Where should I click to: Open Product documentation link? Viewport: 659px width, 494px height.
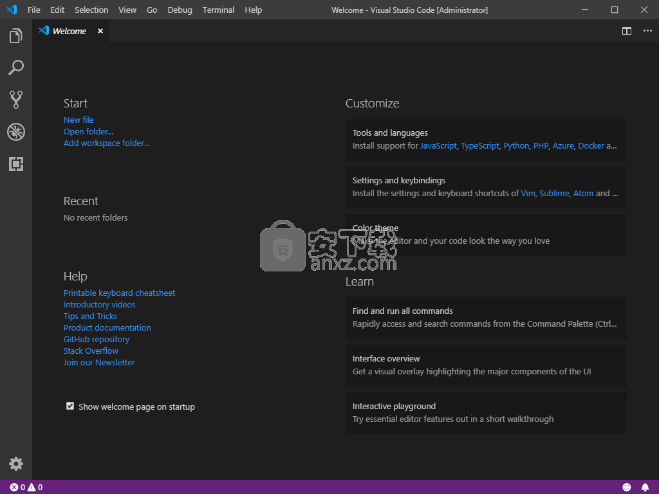tap(107, 327)
